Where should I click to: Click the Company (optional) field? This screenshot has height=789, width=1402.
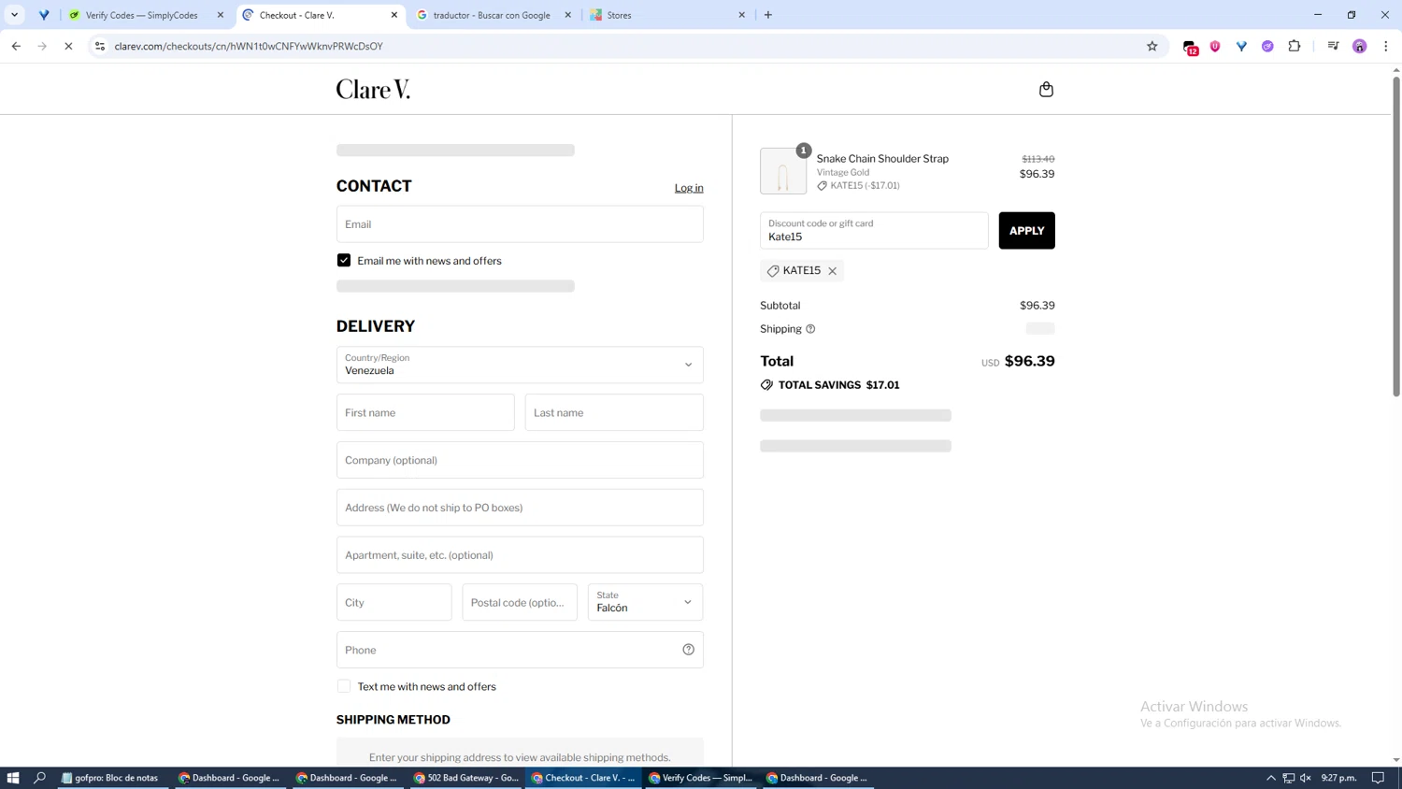point(520,460)
